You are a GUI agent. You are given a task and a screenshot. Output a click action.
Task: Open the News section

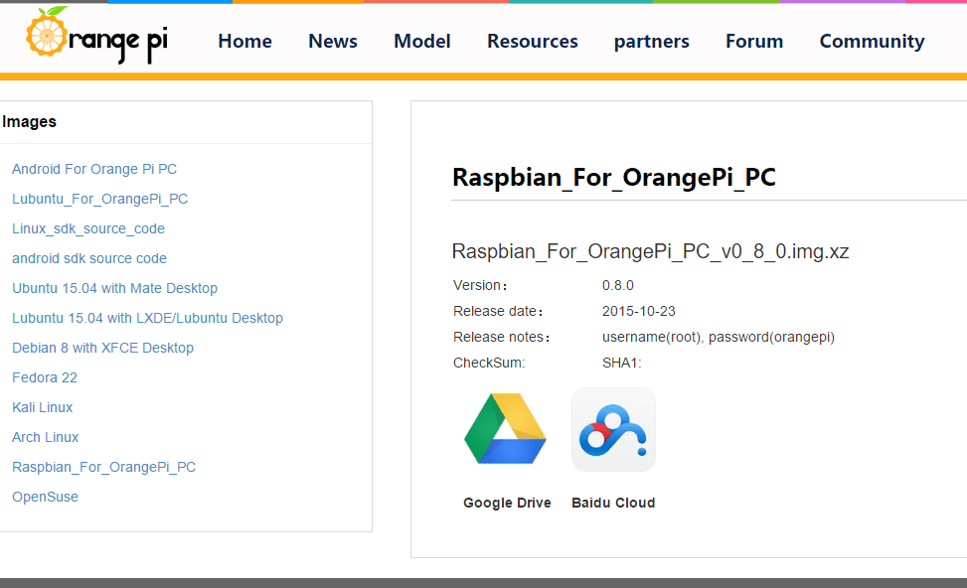coord(332,41)
